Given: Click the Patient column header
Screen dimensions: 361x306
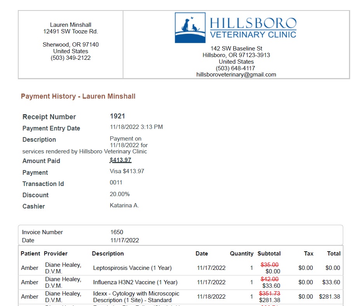Looking at the screenshot, I should [30, 254].
